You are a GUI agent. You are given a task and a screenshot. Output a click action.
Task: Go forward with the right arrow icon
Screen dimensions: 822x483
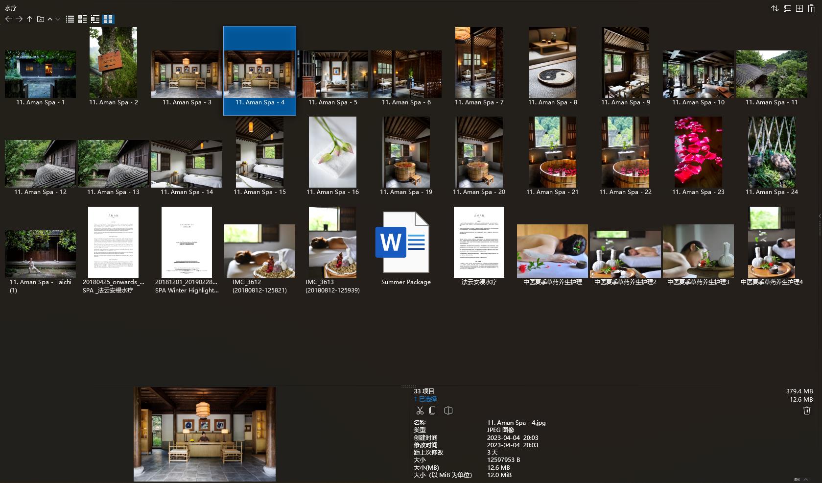(19, 19)
